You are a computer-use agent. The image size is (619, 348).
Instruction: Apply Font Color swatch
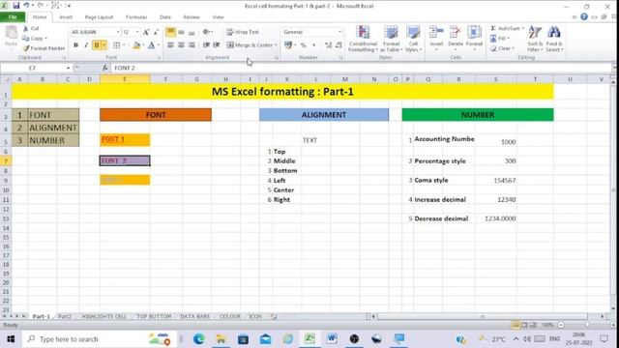click(x=151, y=45)
